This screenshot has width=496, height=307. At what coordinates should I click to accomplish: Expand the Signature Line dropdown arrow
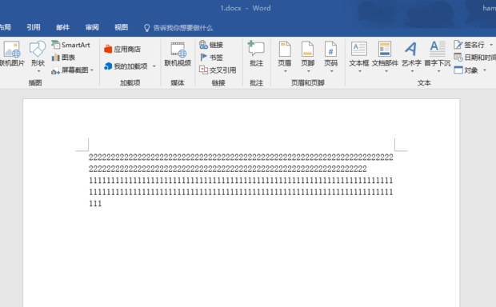[491, 45]
